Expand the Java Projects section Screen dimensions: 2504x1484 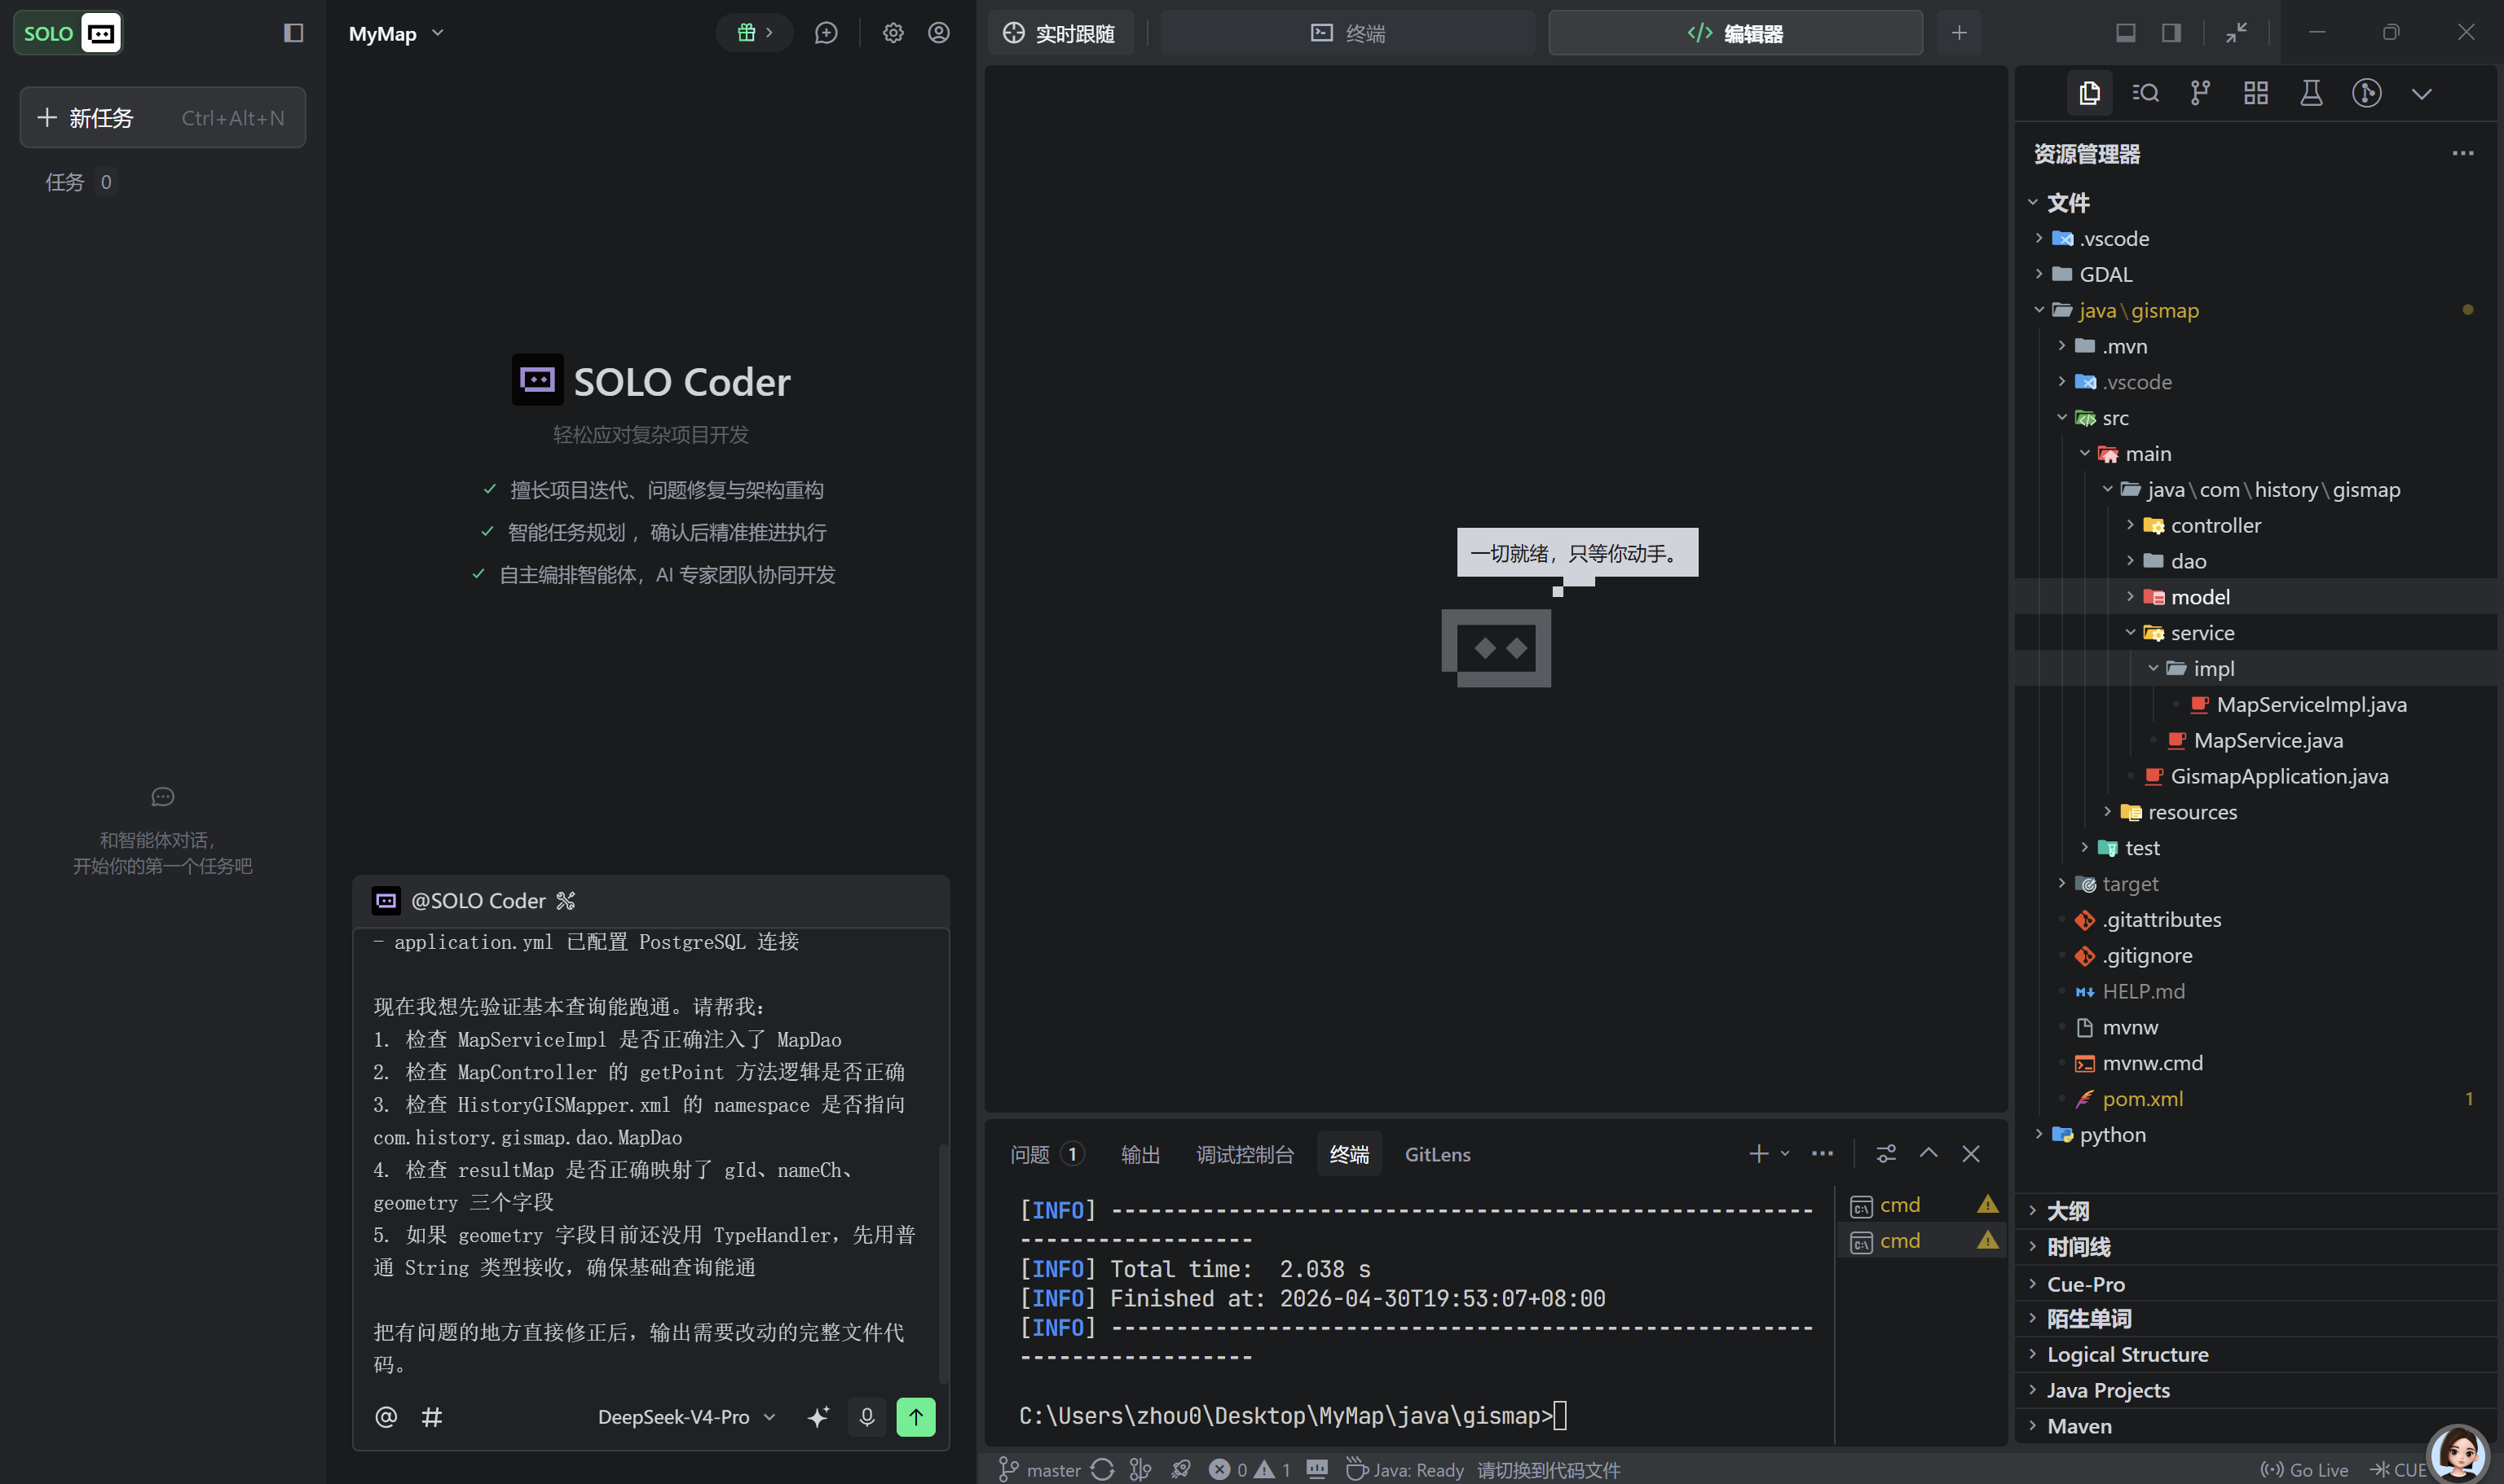pyautogui.click(x=2256, y=1390)
